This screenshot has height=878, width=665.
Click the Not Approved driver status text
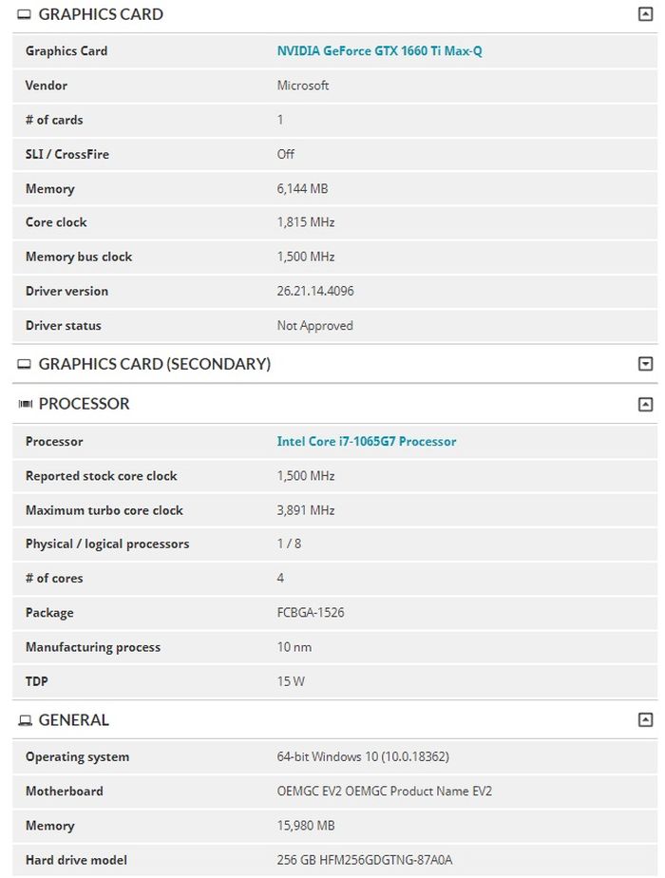[314, 326]
